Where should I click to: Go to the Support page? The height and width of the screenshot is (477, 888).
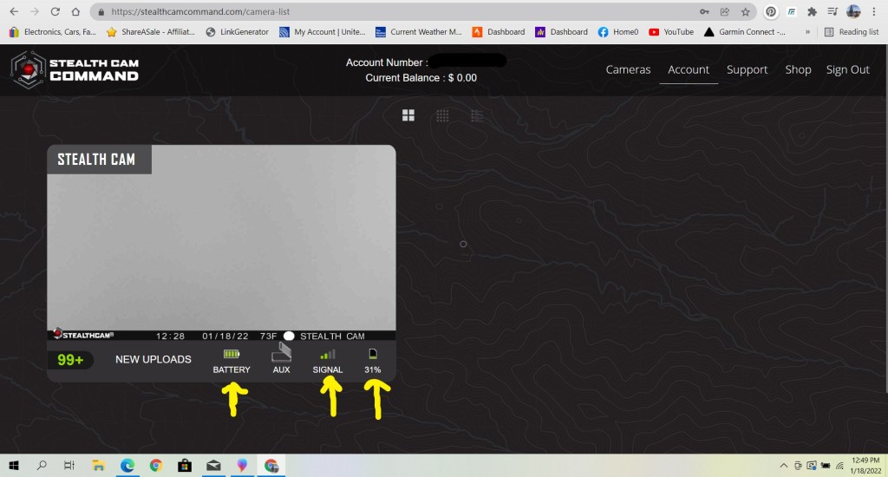747,69
